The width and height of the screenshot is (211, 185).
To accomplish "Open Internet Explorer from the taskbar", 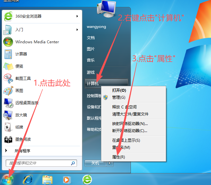I will pos(28,180).
